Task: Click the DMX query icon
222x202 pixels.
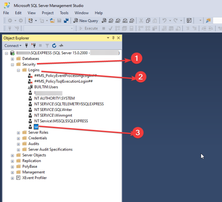Action: 118,21
